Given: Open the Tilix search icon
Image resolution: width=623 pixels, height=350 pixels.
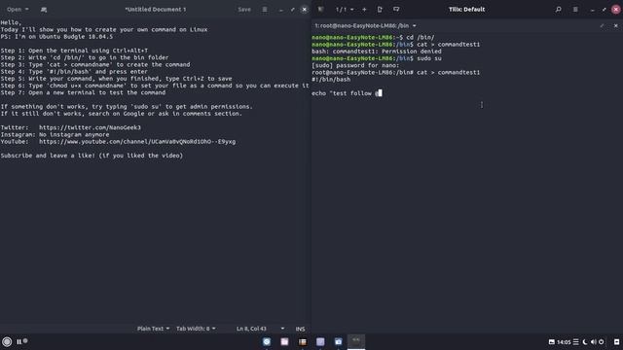Looking at the screenshot, I should pyautogui.click(x=558, y=9).
